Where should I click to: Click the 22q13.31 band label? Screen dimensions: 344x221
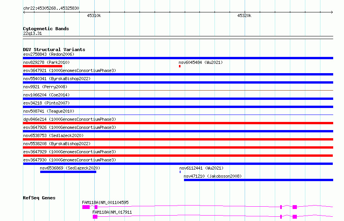(x=32, y=33)
